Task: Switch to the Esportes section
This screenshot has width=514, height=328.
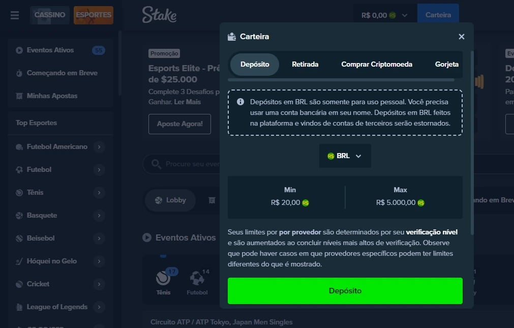Action: 94,15
